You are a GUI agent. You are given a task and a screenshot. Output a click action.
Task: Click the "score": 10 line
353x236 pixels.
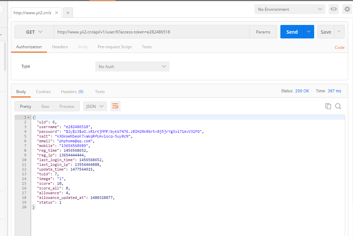coord(50,184)
